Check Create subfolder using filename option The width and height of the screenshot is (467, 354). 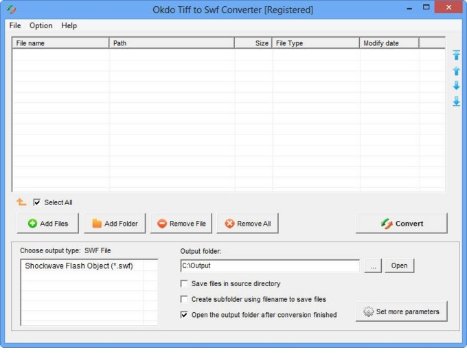(x=184, y=299)
